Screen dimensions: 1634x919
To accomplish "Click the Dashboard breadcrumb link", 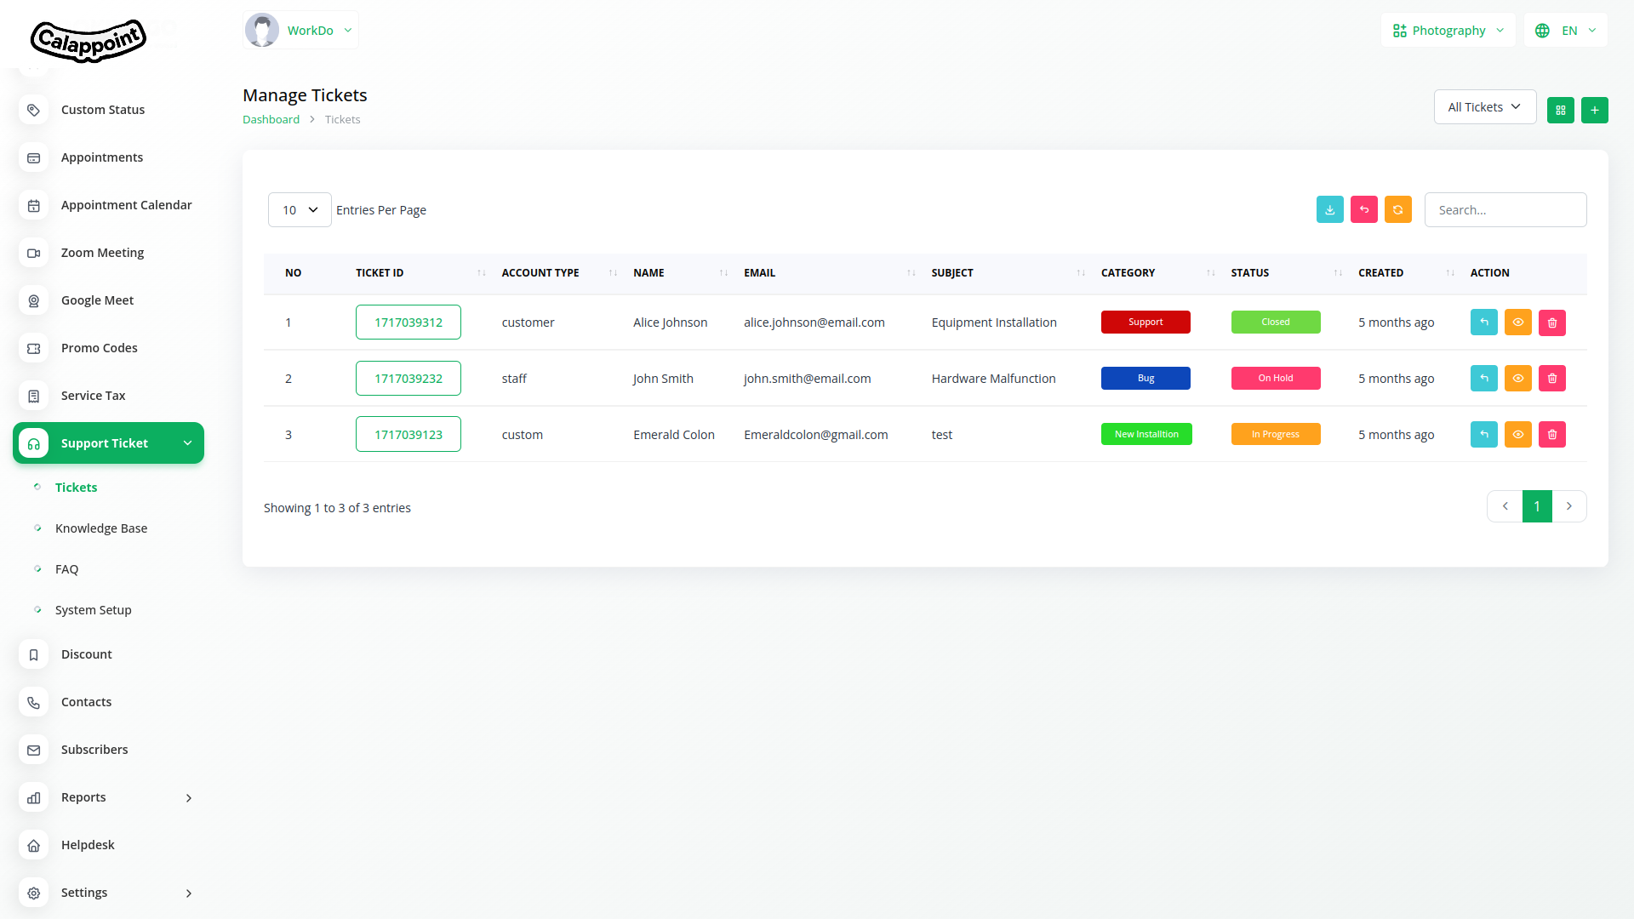I will [x=271, y=120].
